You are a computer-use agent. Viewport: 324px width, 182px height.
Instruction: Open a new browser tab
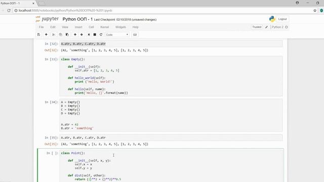(42, 4)
